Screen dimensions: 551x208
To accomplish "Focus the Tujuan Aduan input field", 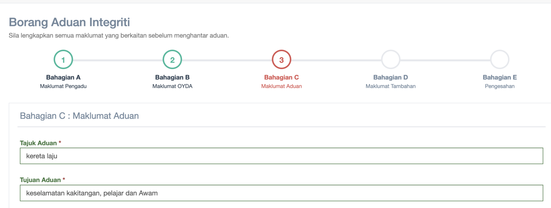I will pos(281,193).
